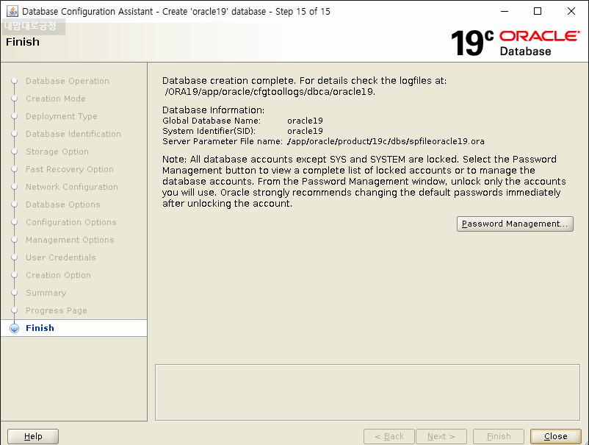Viewport: 589px width, 445px height.
Task: Select the Management Options step
Action: pos(70,240)
